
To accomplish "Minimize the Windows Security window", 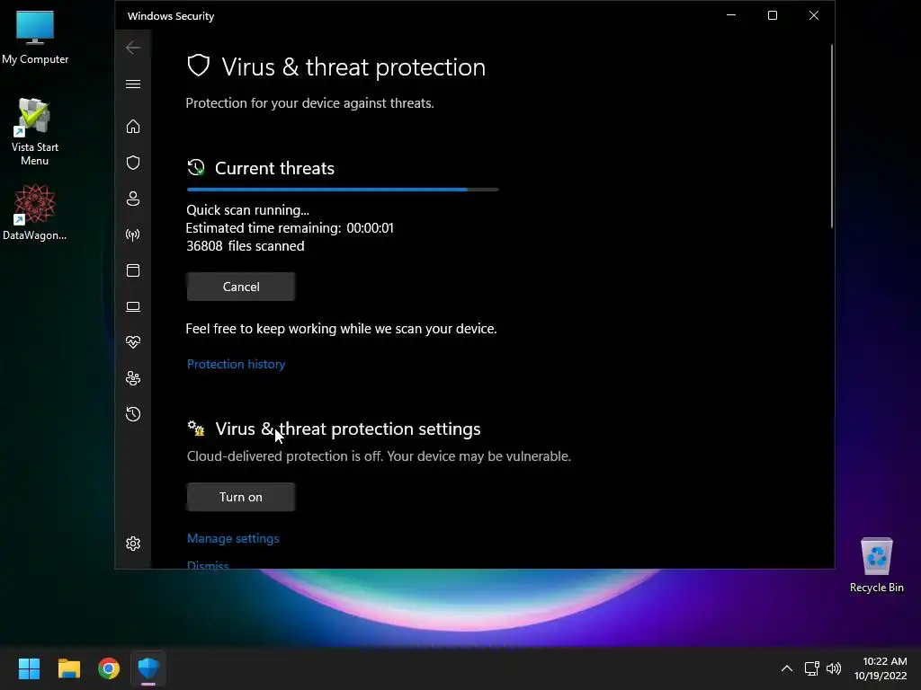I will point(731,15).
